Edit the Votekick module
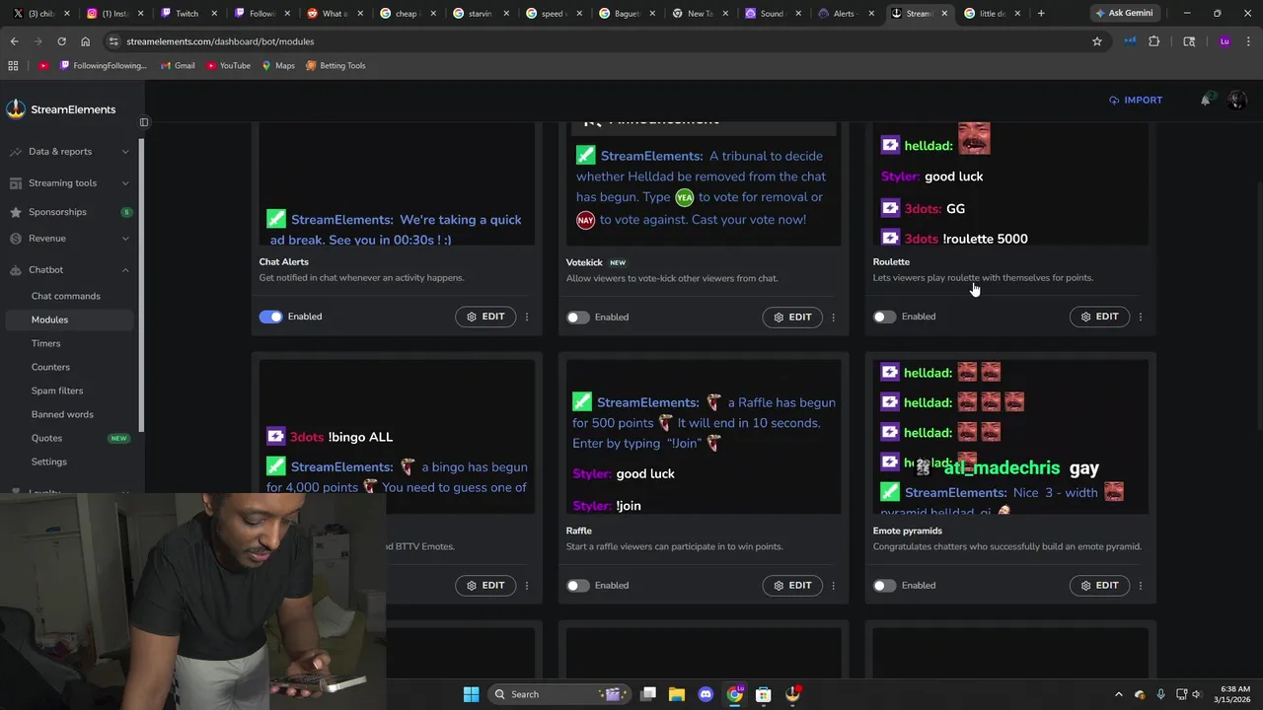This screenshot has width=1263, height=710. [x=792, y=318]
